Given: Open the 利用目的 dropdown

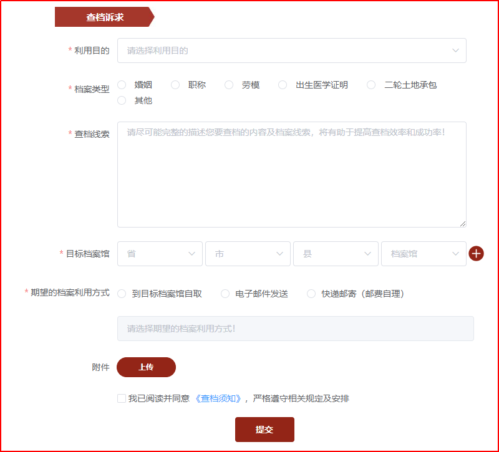Looking at the screenshot, I should click(291, 50).
